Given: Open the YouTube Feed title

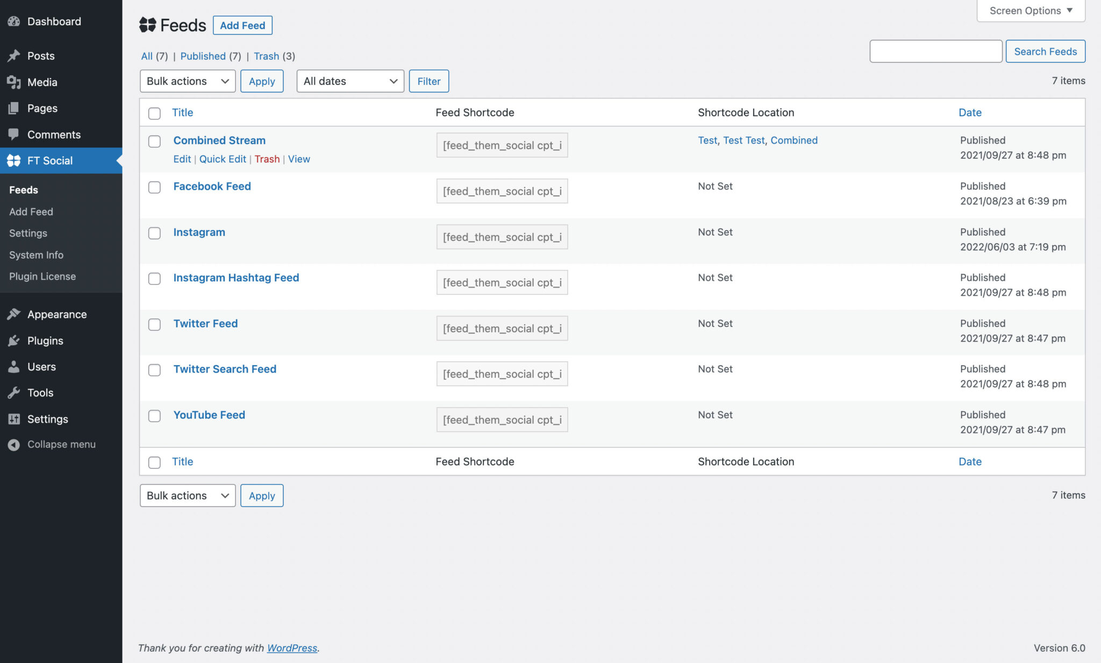Looking at the screenshot, I should (x=209, y=415).
